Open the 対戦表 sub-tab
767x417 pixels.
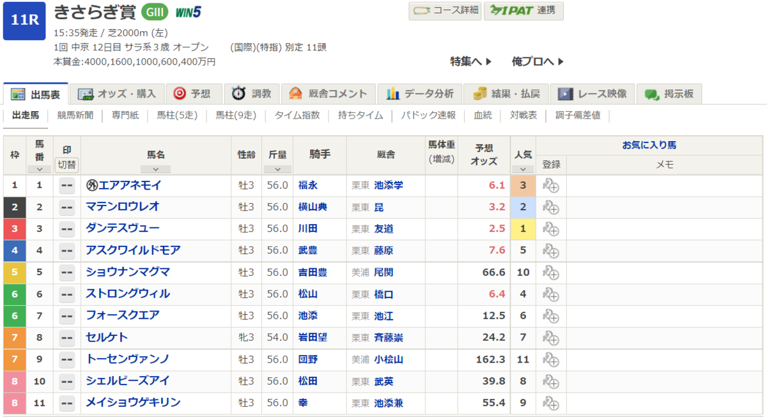coord(523,116)
